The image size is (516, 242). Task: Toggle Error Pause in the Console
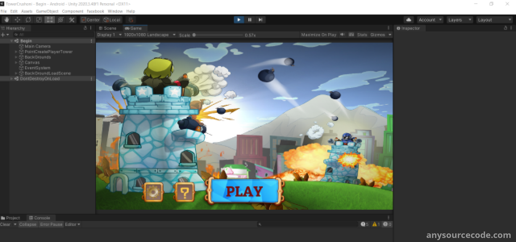(x=51, y=224)
